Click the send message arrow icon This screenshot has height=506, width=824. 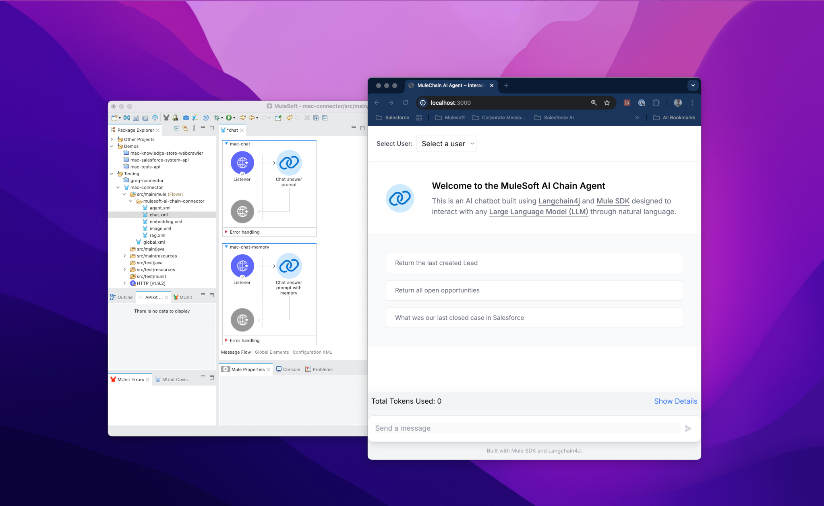point(688,429)
